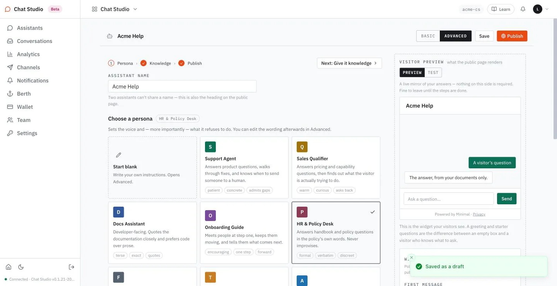Go to the Team page

(40, 120)
